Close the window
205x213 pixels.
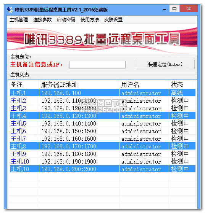(189, 8)
